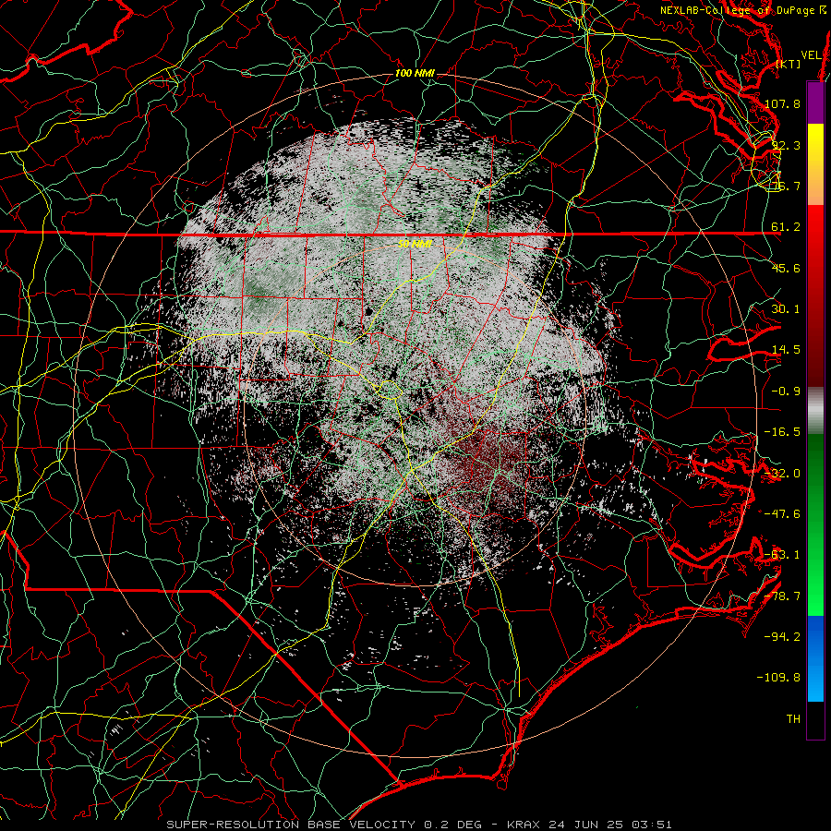The image size is (831, 831).
Task: Click the 50 NMI range ring label
Action: click(x=415, y=244)
